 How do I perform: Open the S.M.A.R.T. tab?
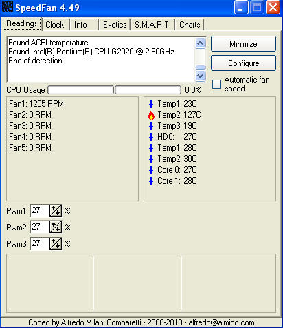pyautogui.click(x=152, y=25)
